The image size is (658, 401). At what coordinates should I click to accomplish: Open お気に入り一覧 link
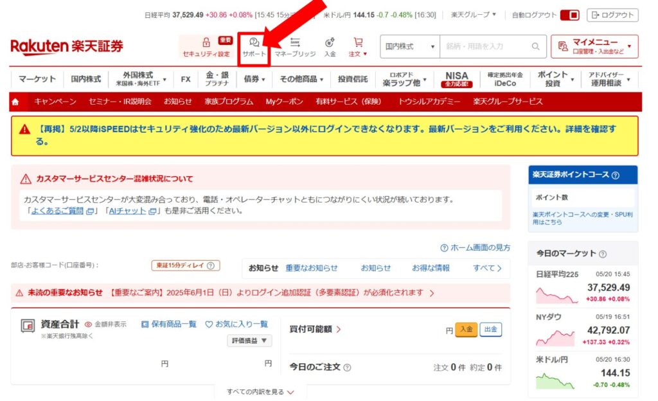236,325
